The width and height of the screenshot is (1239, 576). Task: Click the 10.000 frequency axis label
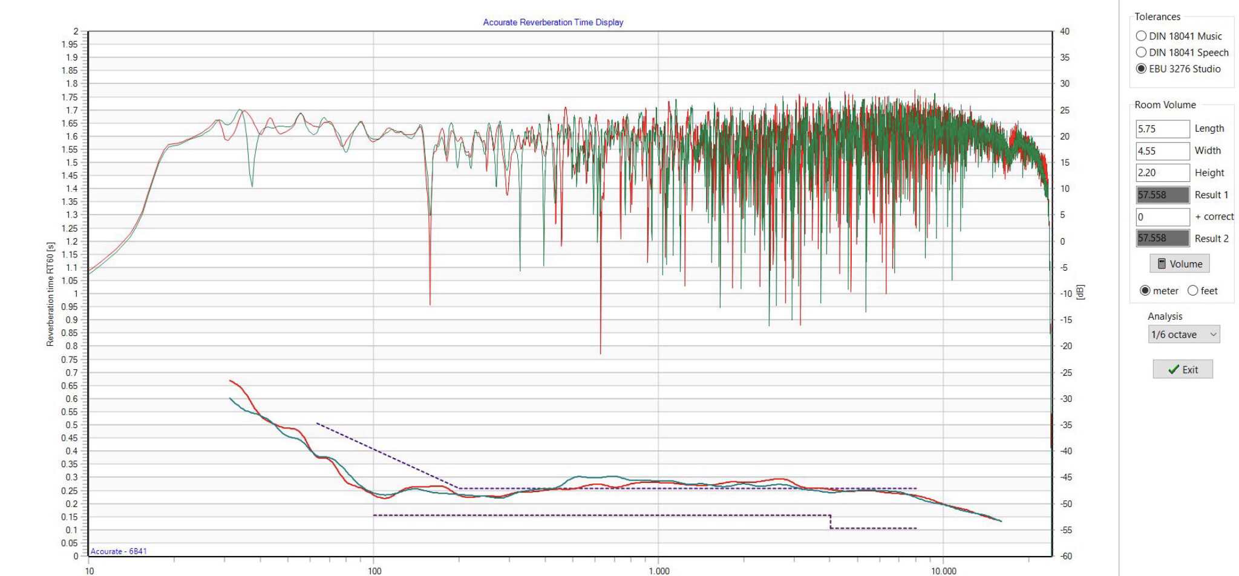tap(944, 571)
